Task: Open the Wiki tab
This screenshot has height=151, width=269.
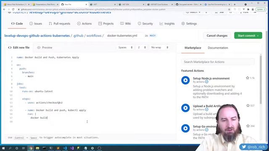Action: point(126,23)
